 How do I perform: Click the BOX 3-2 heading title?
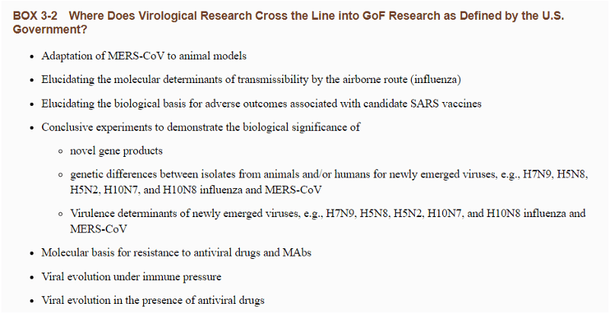click(289, 23)
